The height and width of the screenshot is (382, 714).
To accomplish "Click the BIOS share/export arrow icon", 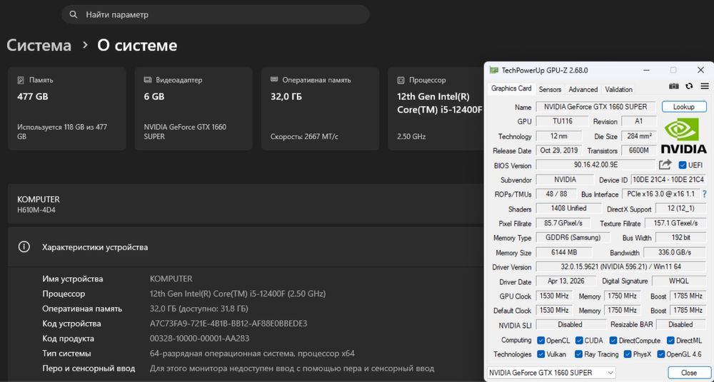I will 665,165.
